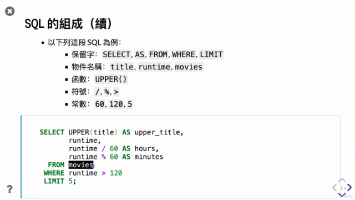Click the LIMIT keyword in the code cell
355x200 pixels.
[54, 181]
